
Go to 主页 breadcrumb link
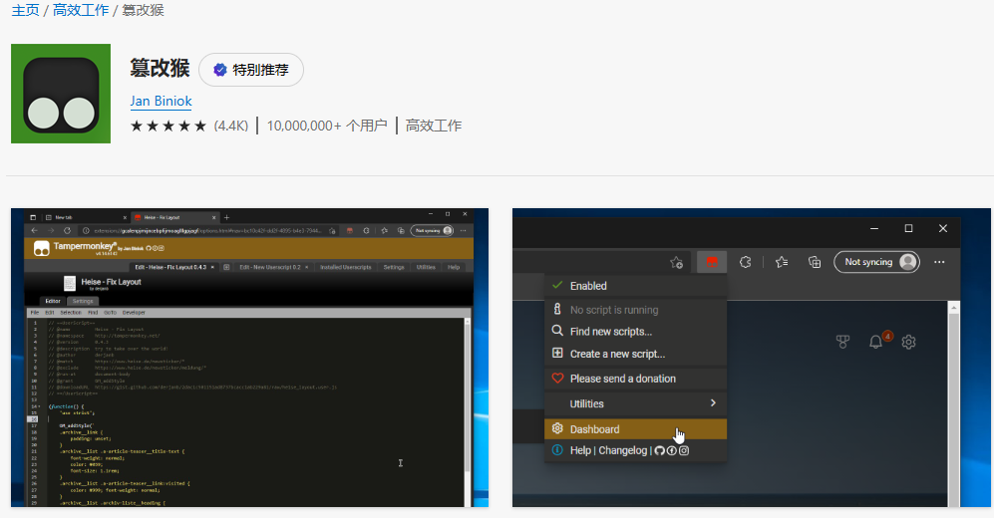pyautogui.click(x=25, y=10)
